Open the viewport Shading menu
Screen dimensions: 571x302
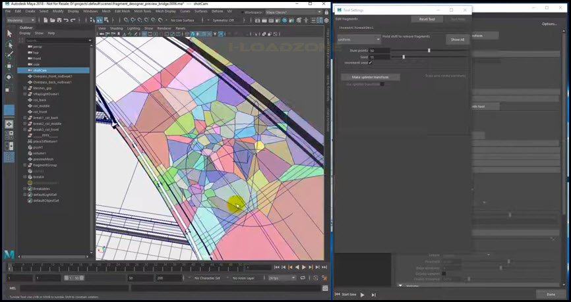pyautogui.click(x=117, y=28)
